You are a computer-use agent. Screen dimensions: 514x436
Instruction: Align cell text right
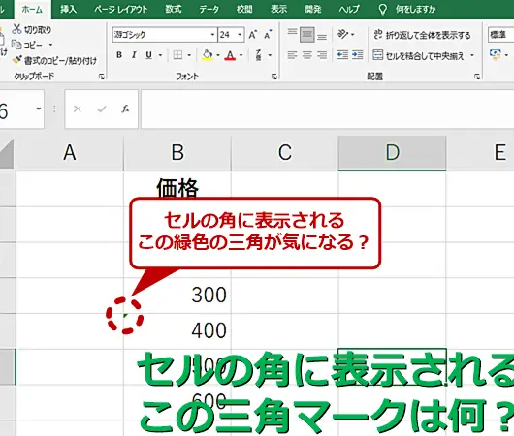click(x=322, y=55)
